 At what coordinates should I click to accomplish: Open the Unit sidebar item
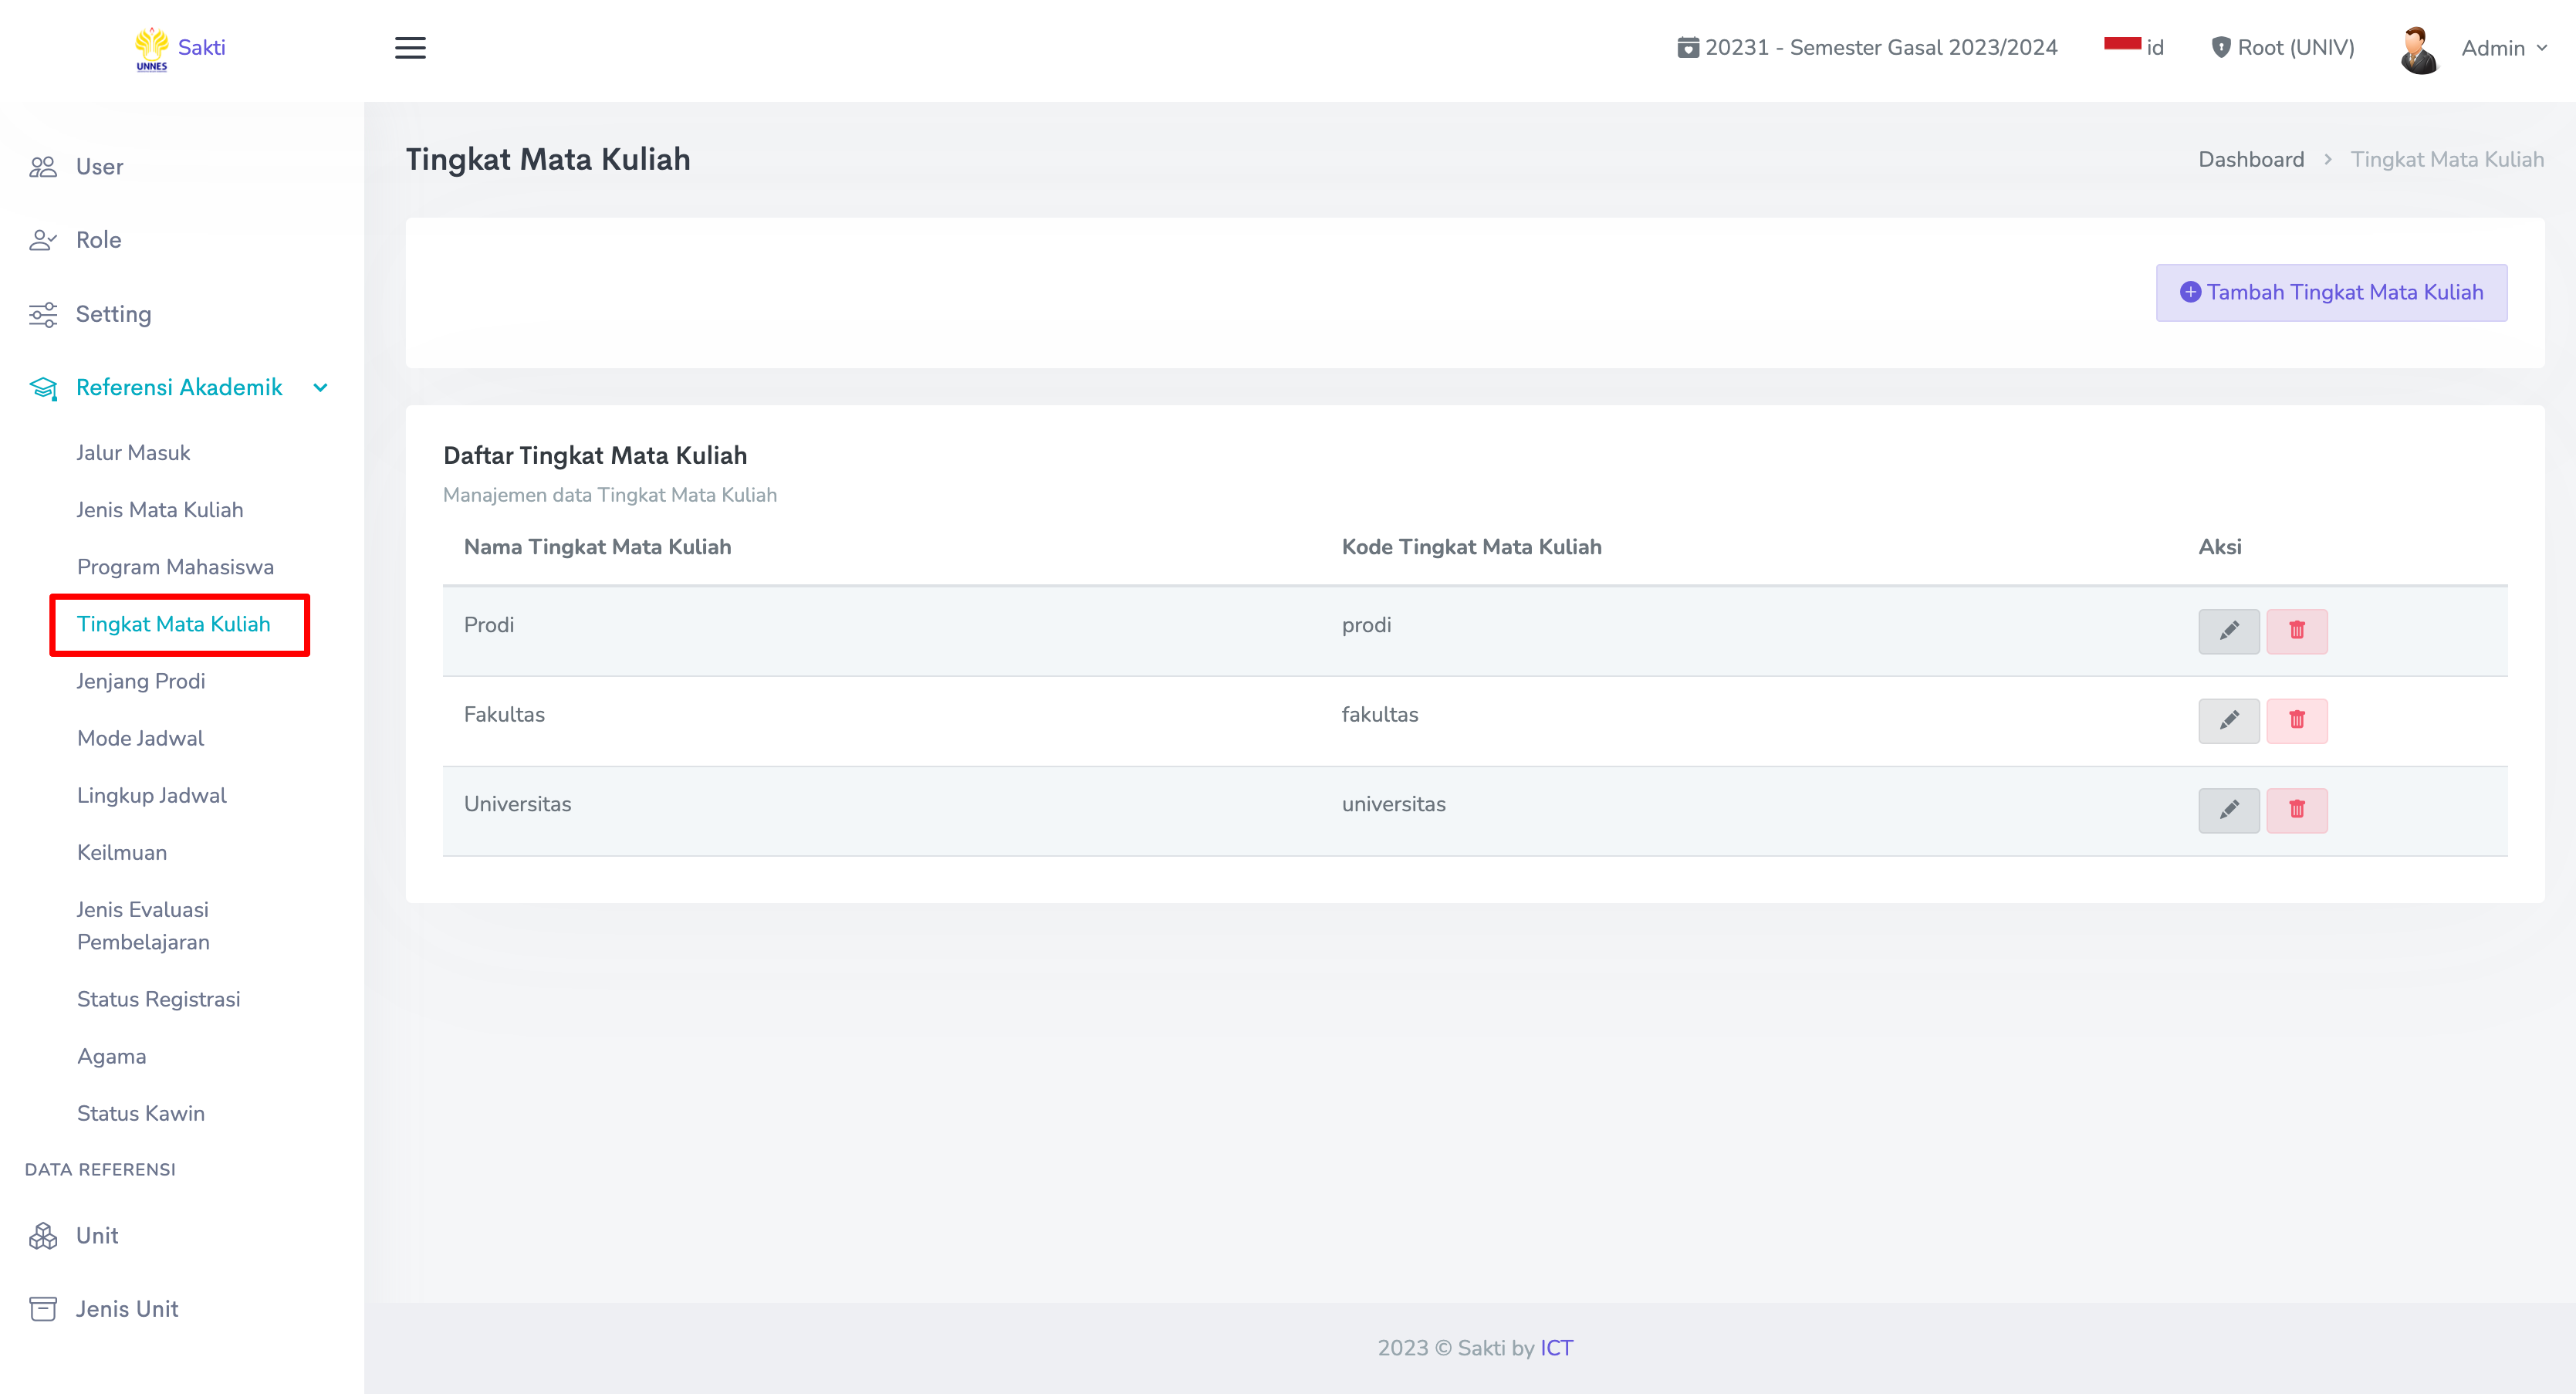pyautogui.click(x=97, y=1236)
